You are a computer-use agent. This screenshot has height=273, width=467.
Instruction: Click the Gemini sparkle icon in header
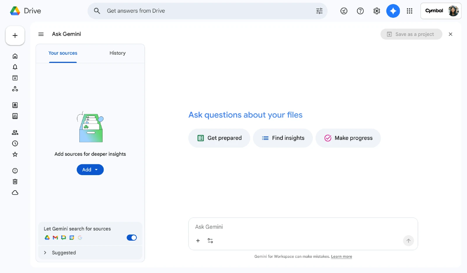point(393,11)
